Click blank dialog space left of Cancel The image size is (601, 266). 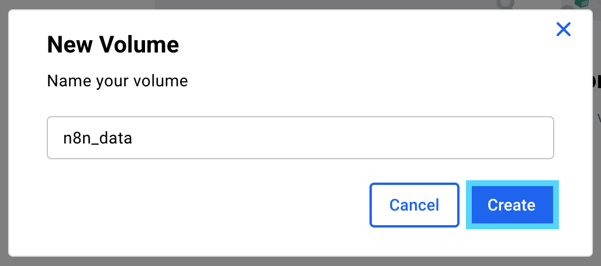(205, 205)
